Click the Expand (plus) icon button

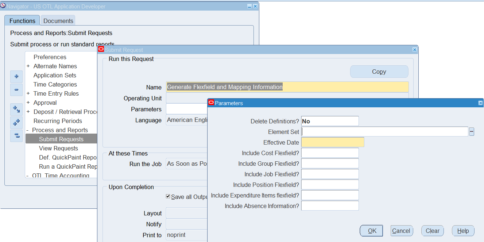coord(16,77)
